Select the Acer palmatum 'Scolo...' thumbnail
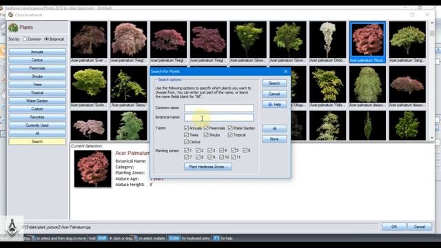The height and width of the screenshot is (248, 441). click(89, 84)
